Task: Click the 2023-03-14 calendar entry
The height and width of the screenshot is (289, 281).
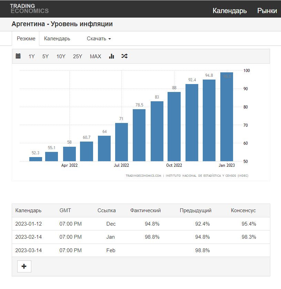Action: click(x=29, y=250)
